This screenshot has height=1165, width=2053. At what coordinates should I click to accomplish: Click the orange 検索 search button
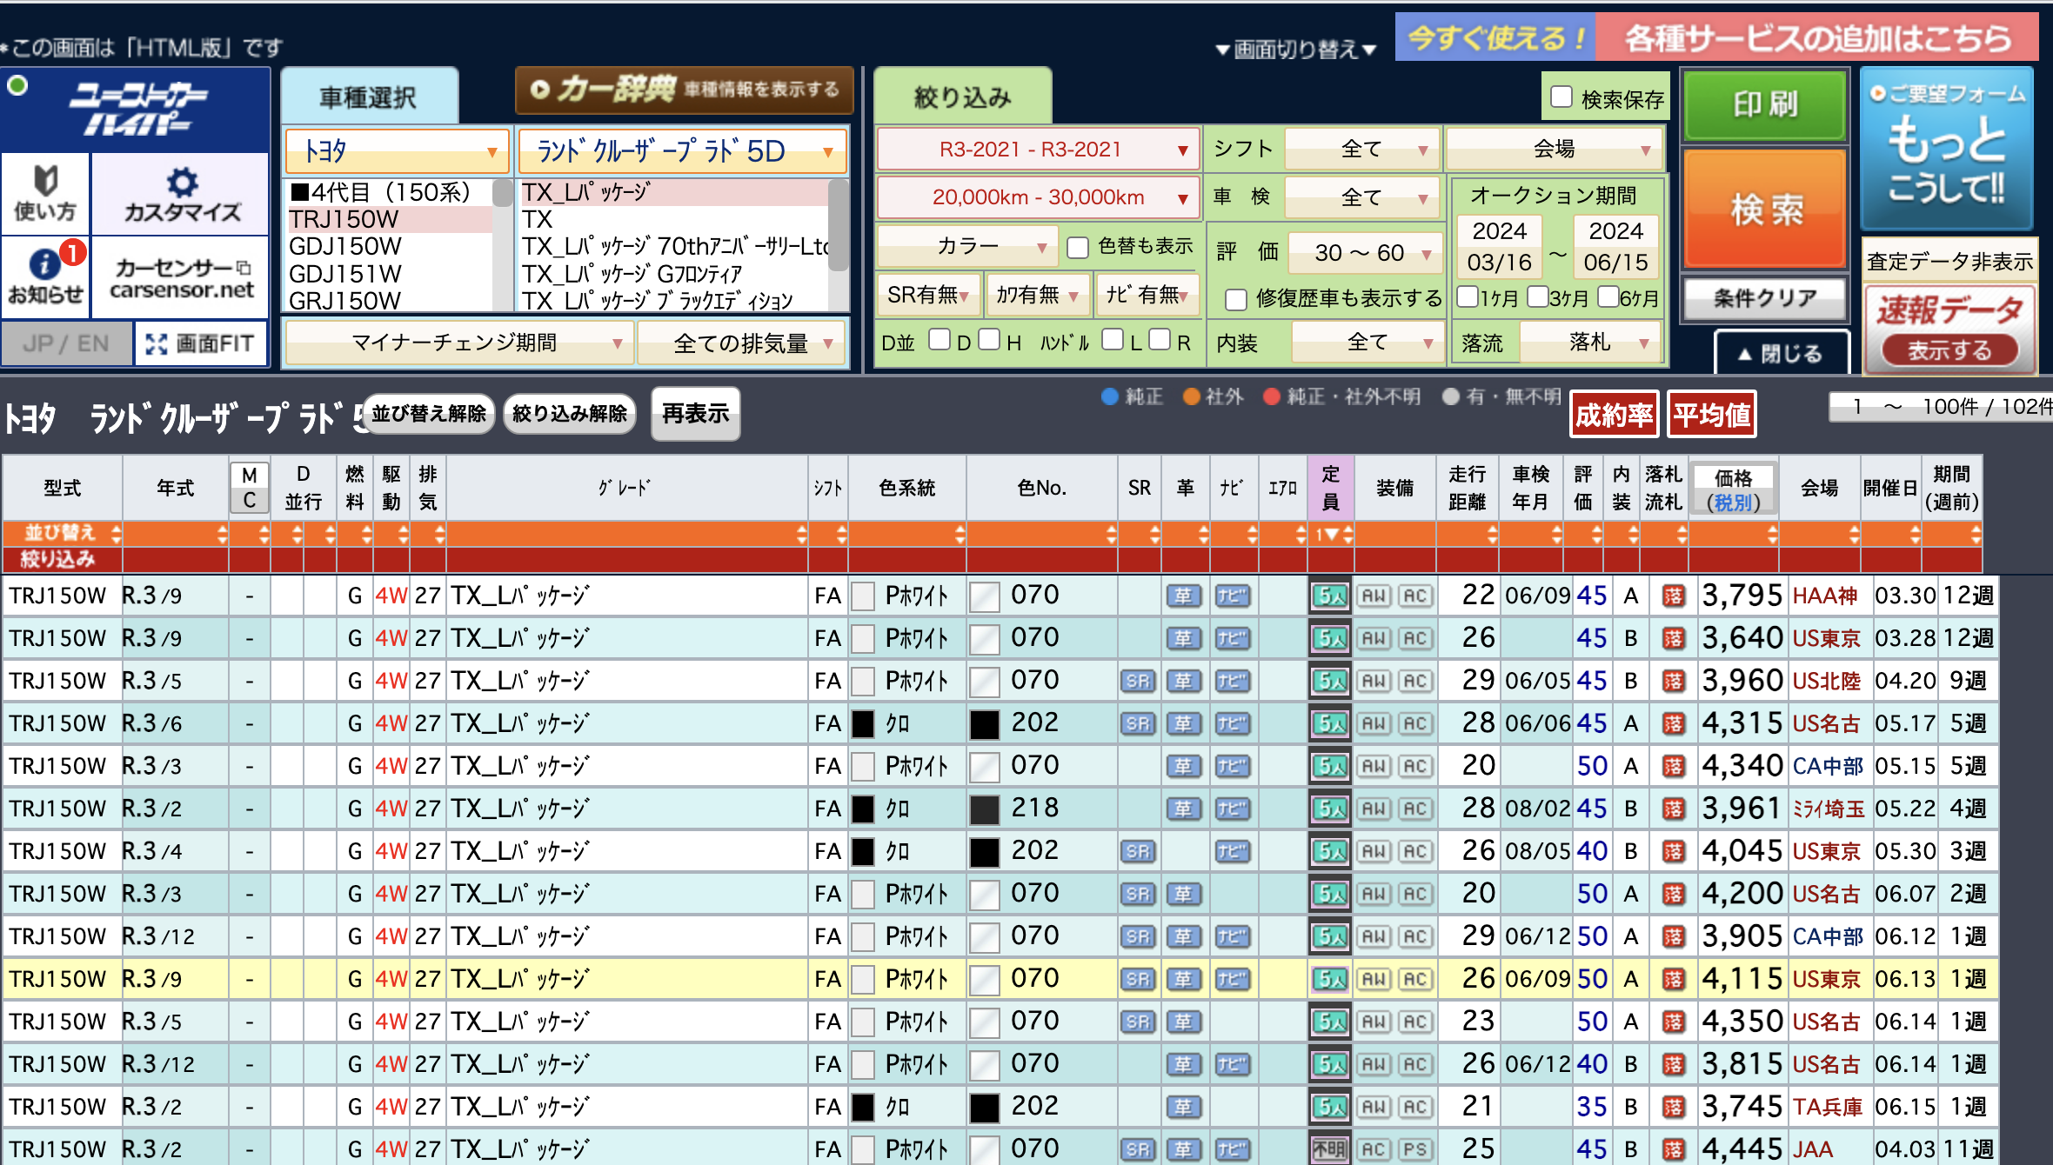1765,210
